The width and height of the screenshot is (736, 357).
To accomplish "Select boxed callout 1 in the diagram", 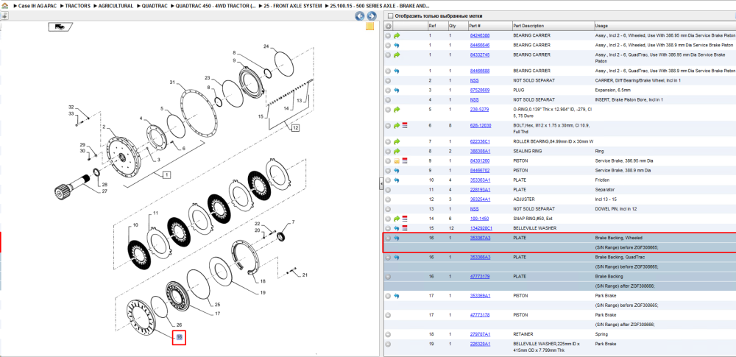I will click(166, 174).
